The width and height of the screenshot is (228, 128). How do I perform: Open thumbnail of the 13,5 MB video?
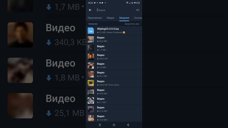pyautogui.click(x=91, y=118)
